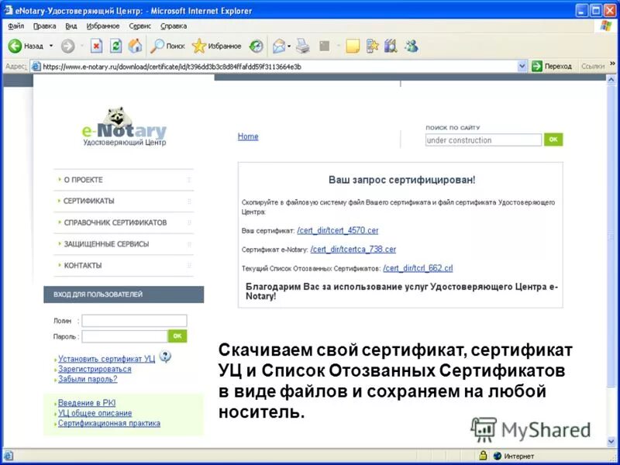Click the Internet zone icon in status bar
620x465 pixels.
(498, 454)
